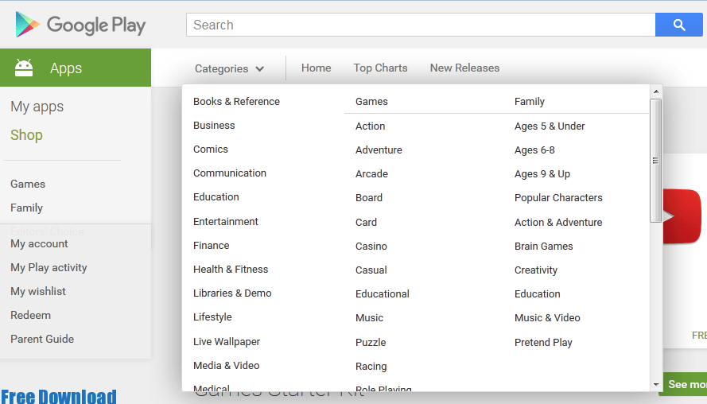Open the Music & Video family category
The height and width of the screenshot is (404, 707).
[x=547, y=318]
